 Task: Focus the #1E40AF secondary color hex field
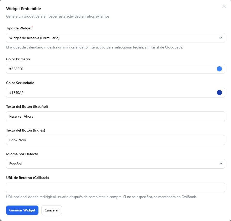coord(103,93)
